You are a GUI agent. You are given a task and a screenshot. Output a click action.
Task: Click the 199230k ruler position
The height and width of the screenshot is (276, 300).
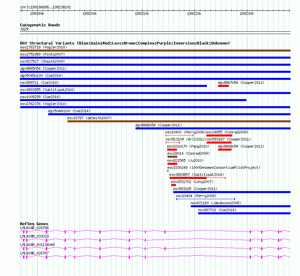tap(247, 13)
